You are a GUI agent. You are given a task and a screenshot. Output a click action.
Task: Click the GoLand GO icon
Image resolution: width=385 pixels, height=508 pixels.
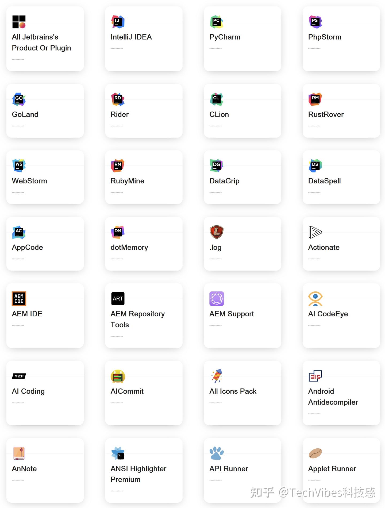(x=19, y=99)
